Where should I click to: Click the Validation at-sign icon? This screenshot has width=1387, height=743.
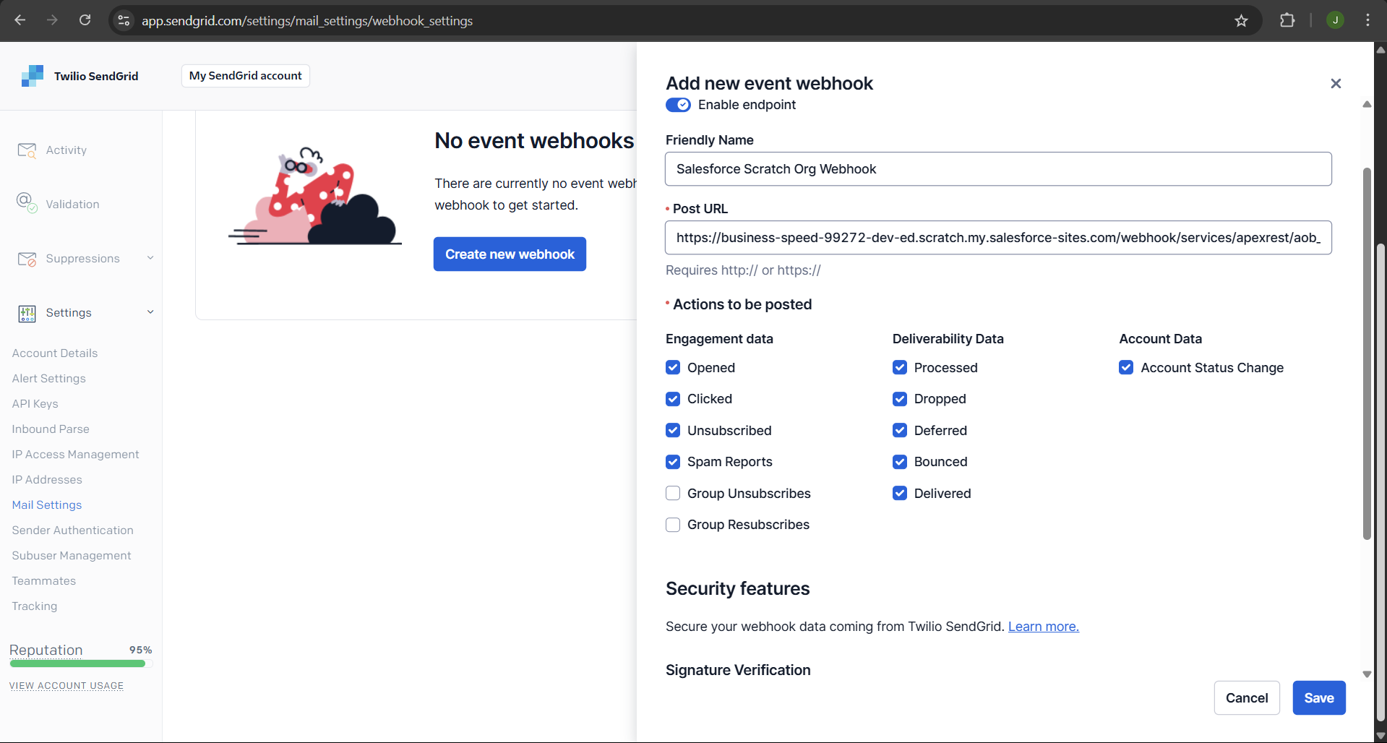[x=27, y=203]
